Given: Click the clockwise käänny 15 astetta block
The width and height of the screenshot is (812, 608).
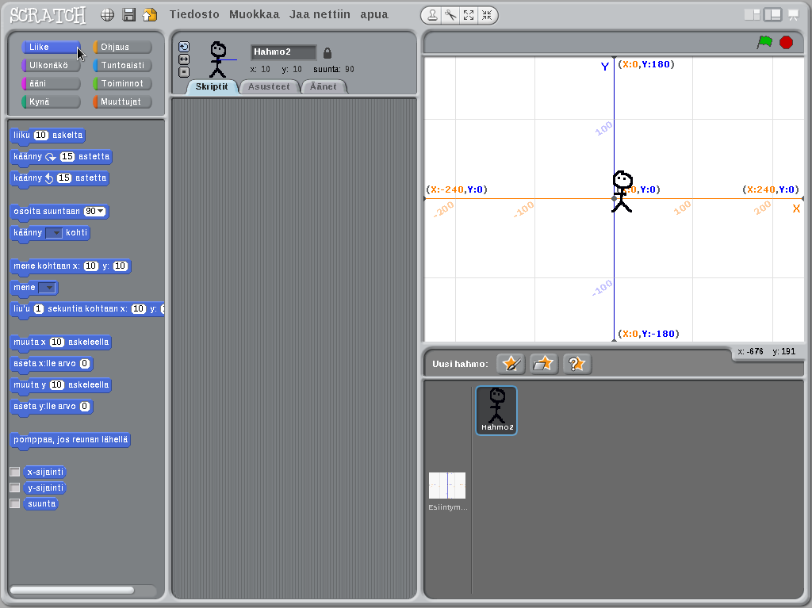Looking at the screenshot, I should coord(61,157).
